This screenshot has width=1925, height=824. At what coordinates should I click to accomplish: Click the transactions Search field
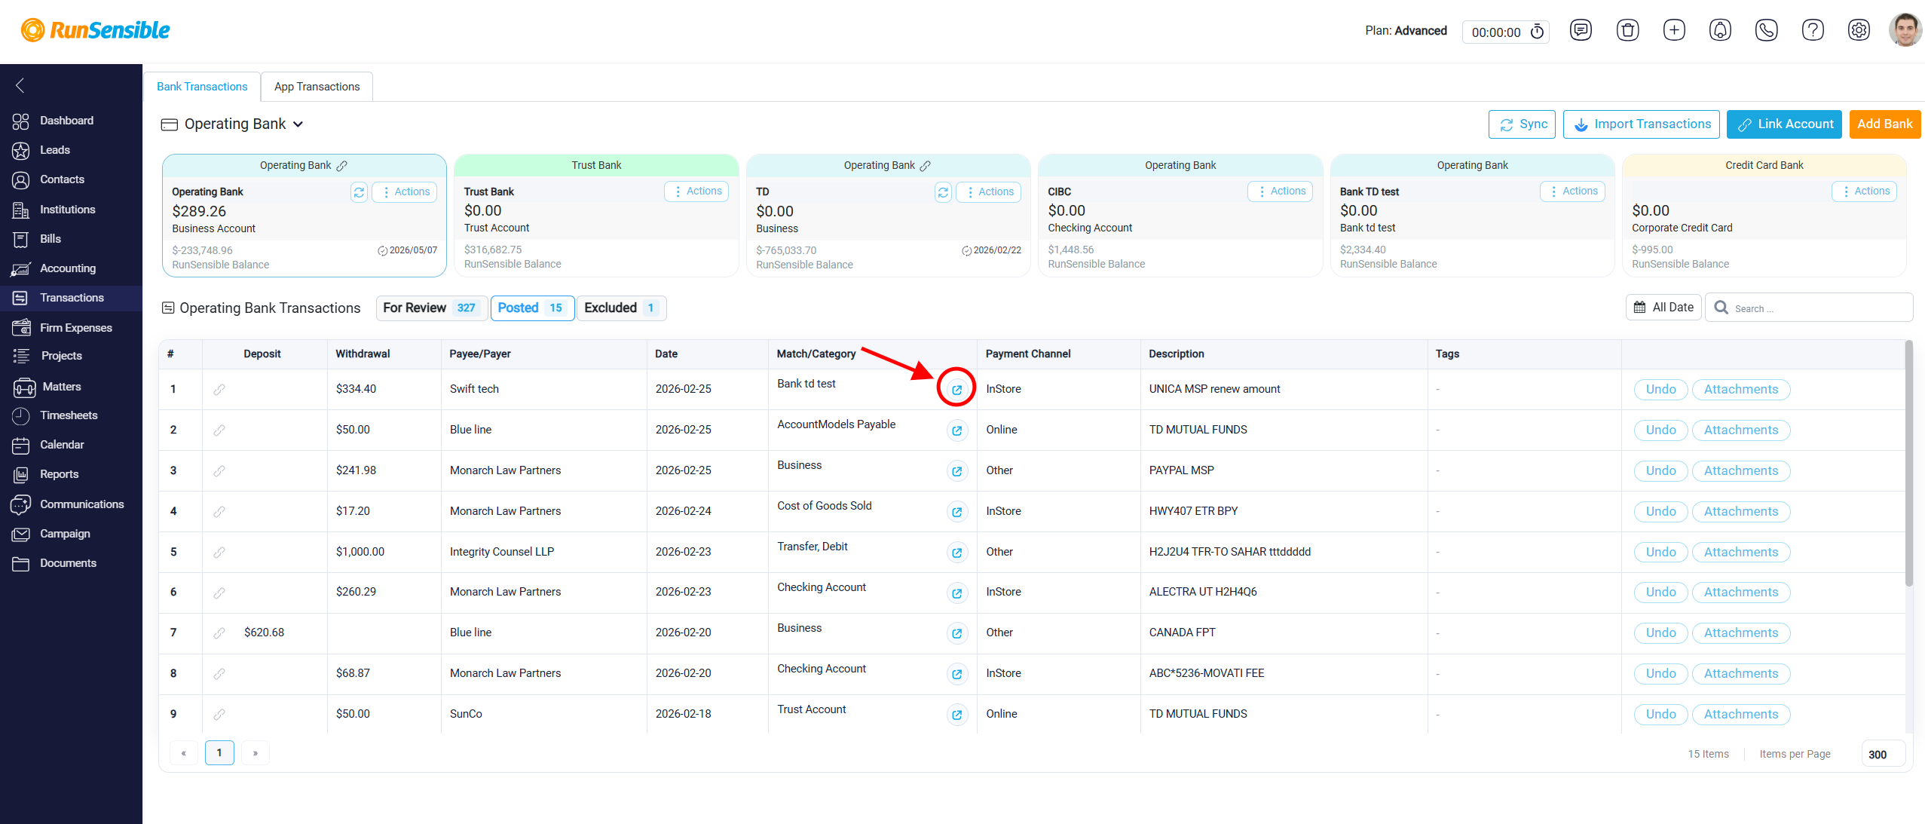coord(1809,308)
